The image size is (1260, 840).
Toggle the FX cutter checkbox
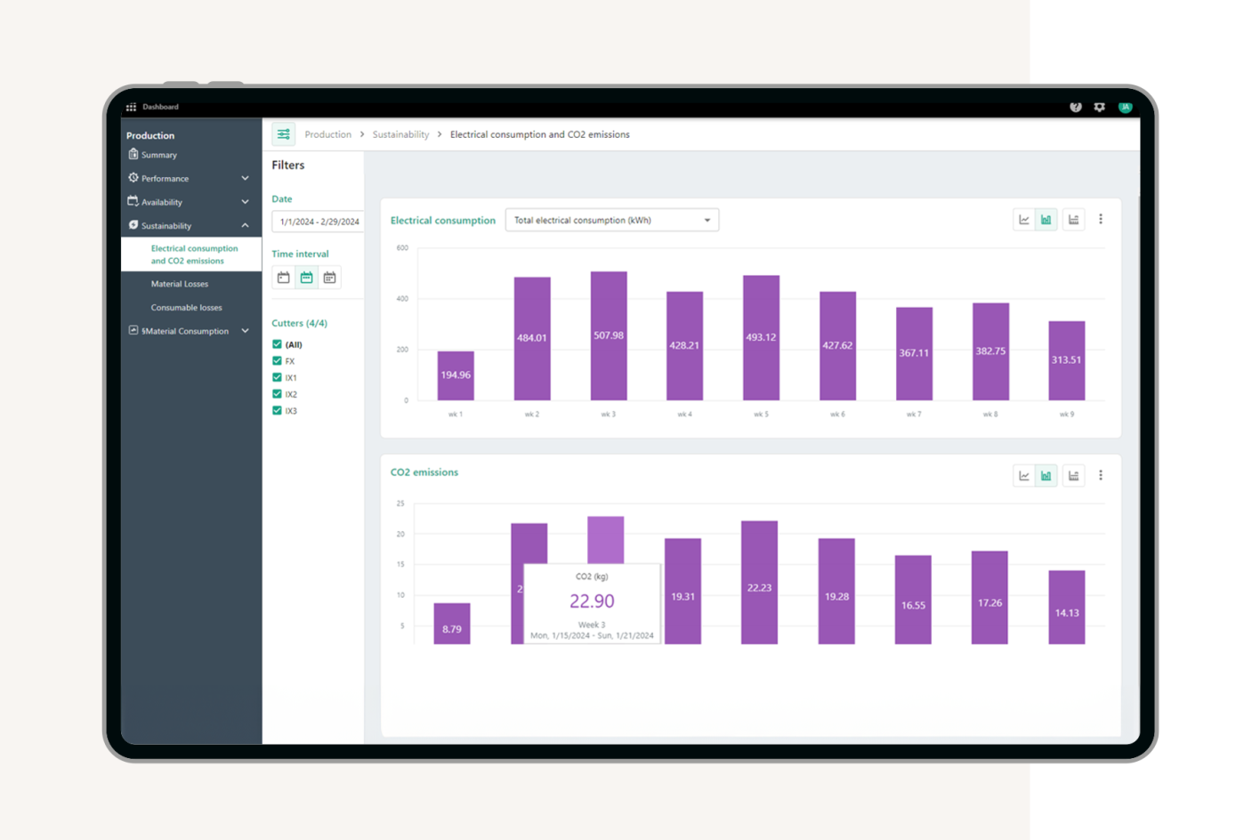click(277, 361)
